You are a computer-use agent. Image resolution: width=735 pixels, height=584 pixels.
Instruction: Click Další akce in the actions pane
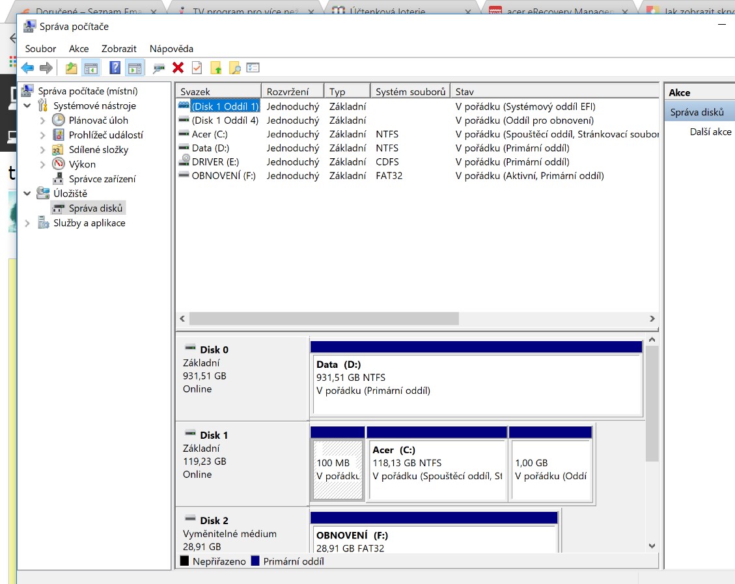710,132
